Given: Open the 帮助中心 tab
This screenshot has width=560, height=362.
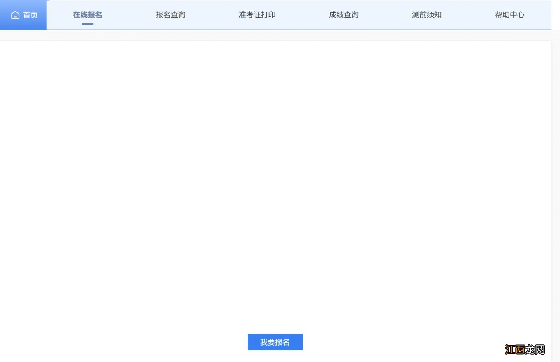Looking at the screenshot, I should coord(510,15).
